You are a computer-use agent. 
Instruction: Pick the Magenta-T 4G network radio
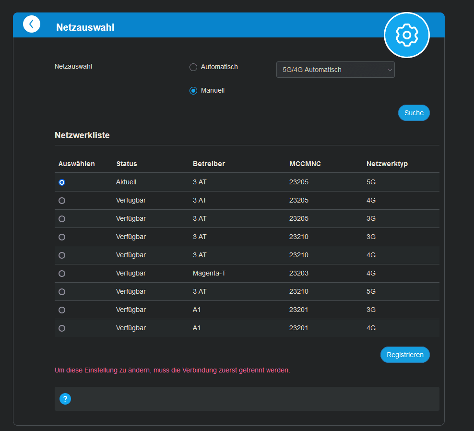click(x=62, y=274)
